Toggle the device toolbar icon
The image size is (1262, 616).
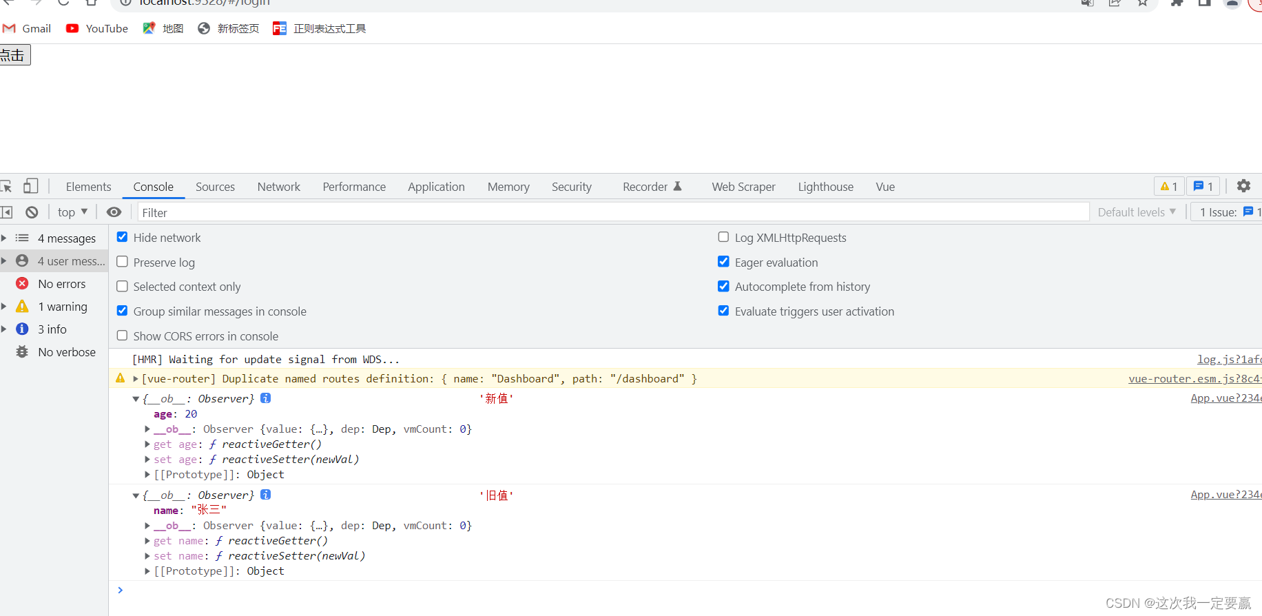(x=31, y=186)
